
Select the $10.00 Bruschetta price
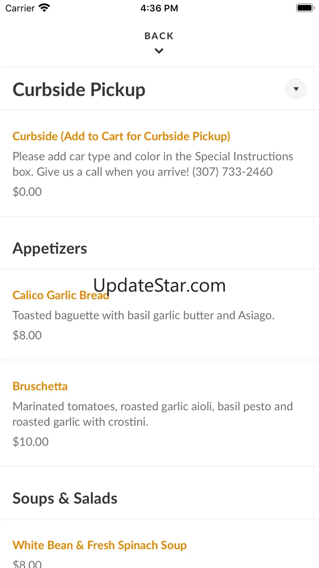pyautogui.click(x=31, y=441)
